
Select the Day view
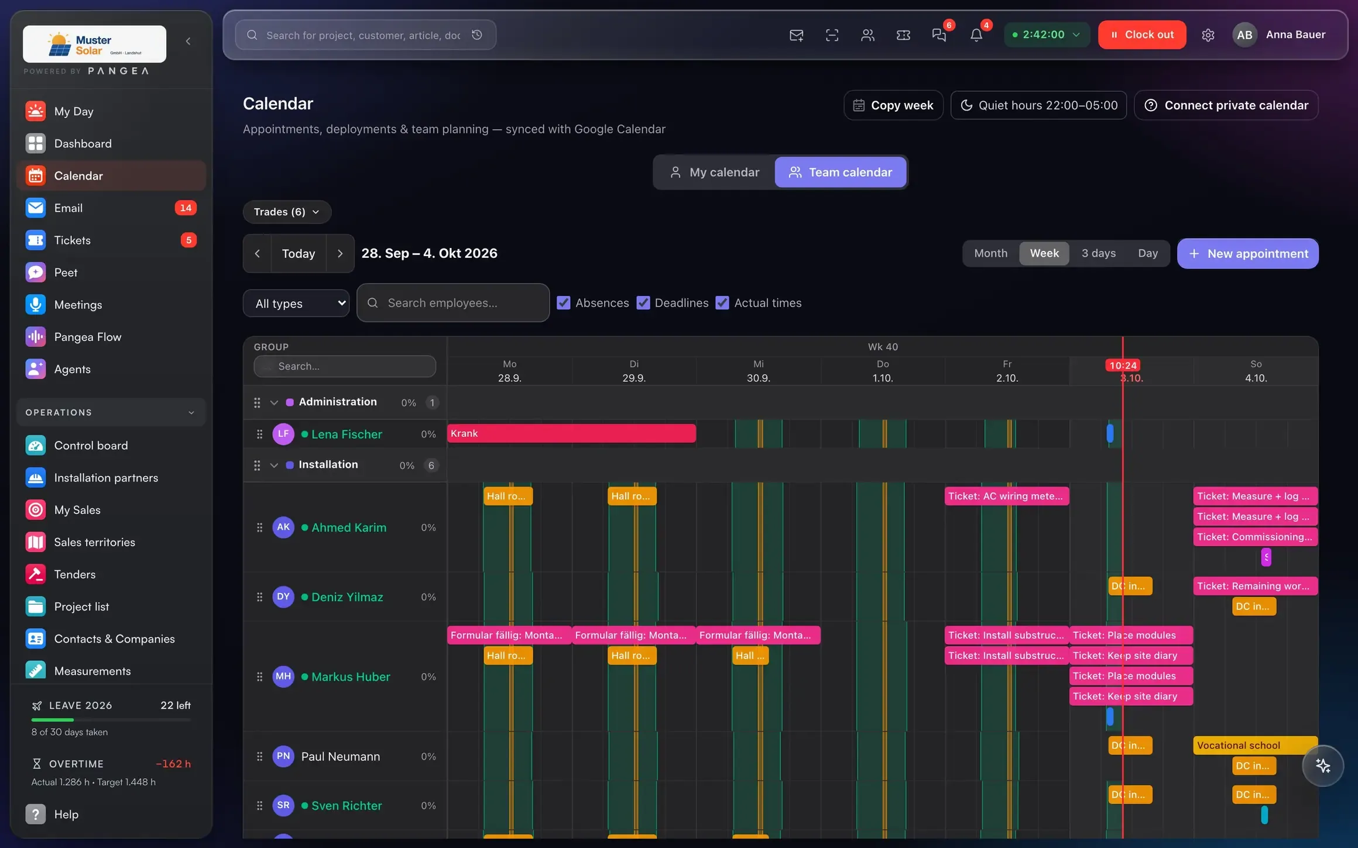1148,253
